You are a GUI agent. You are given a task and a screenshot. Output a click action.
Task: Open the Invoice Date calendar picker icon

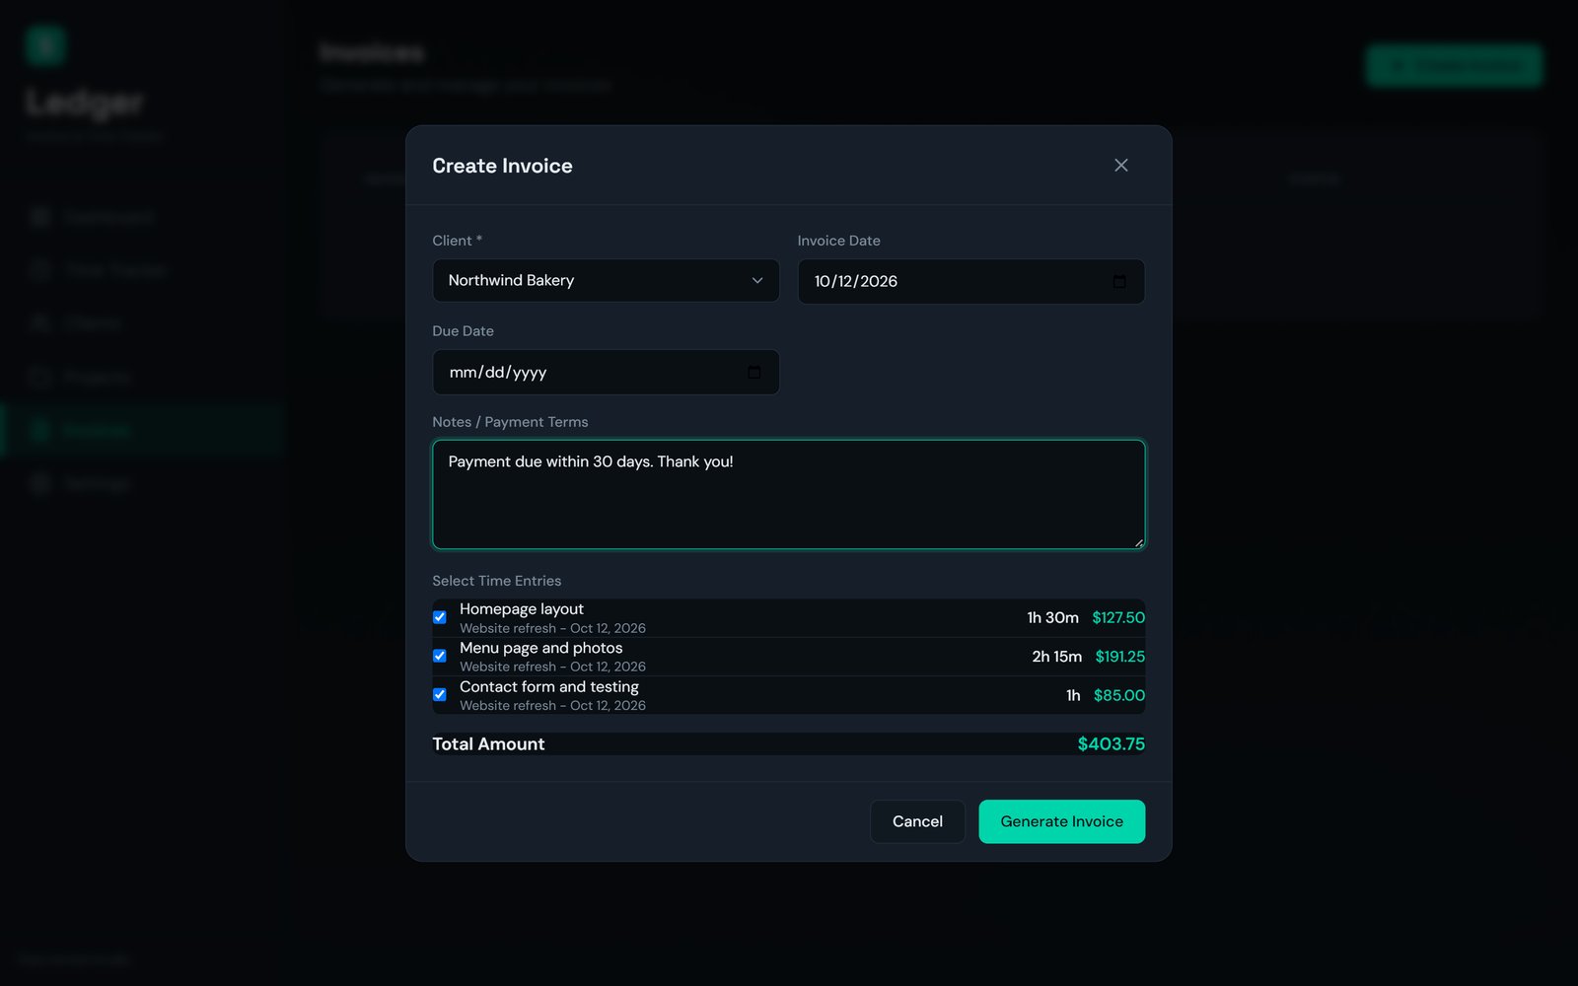tap(1119, 282)
